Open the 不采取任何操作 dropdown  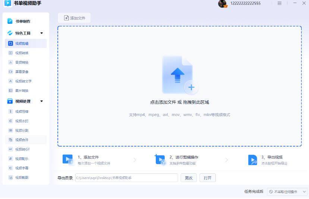click(287, 192)
